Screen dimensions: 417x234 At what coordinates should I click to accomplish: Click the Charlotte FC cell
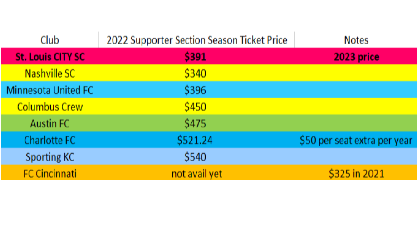50,140
